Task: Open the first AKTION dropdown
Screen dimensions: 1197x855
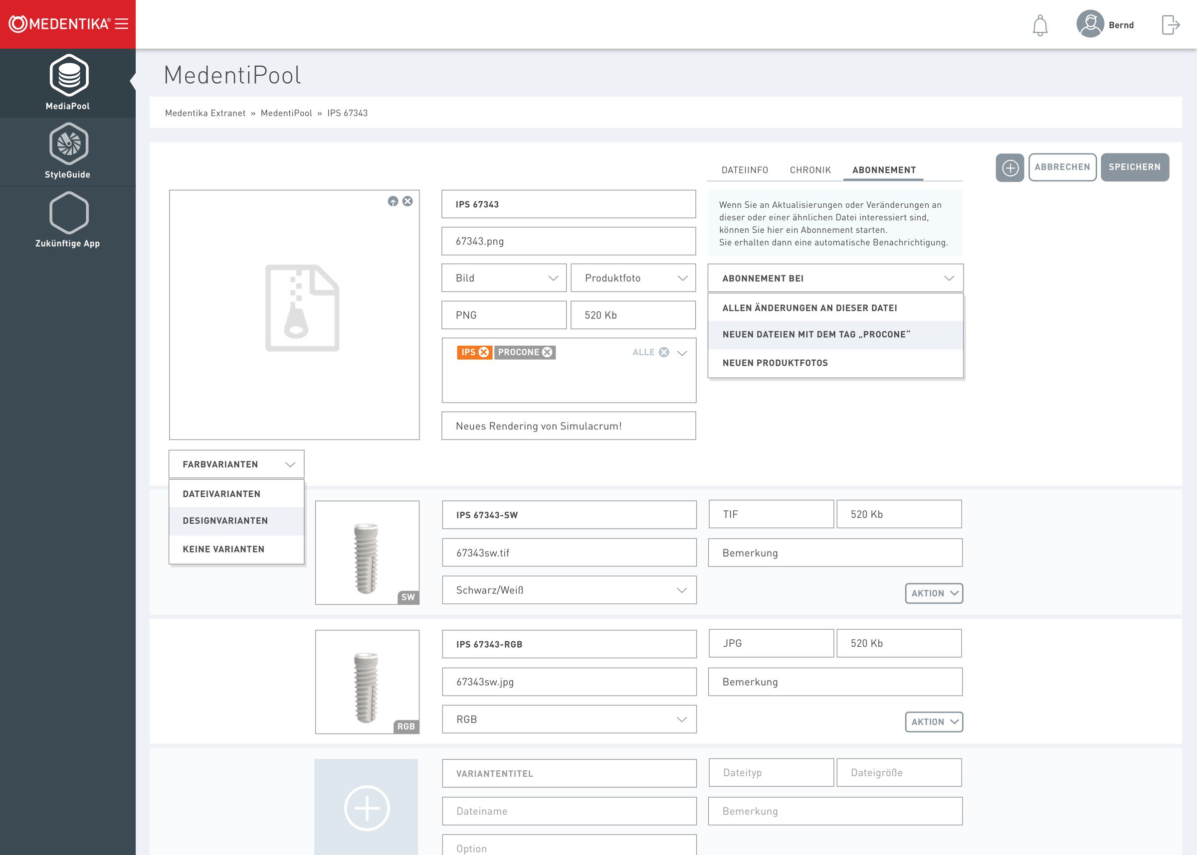Action: (x=934, y=593)
